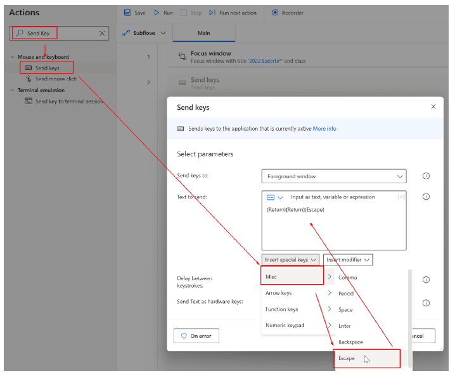Open the Subflows dropdown

point(145,33)
